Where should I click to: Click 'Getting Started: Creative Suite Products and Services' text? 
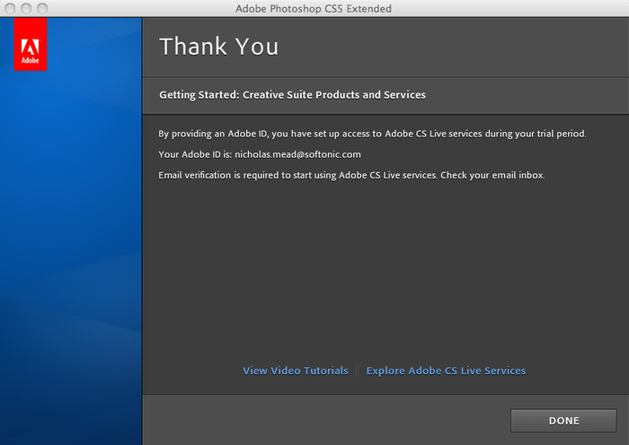(292, 95)
